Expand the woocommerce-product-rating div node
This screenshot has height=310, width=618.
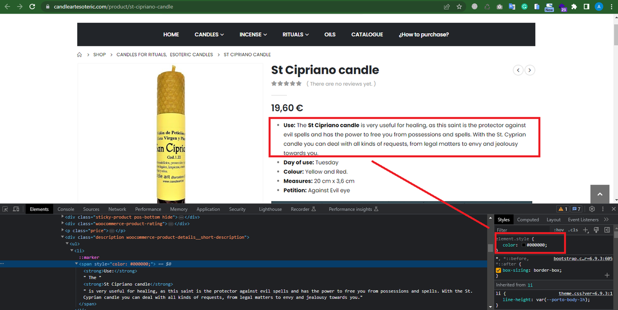point(62,224)
